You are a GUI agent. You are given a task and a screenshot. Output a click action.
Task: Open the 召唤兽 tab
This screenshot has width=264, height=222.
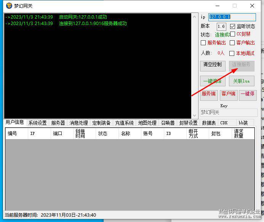pos(168,123)
